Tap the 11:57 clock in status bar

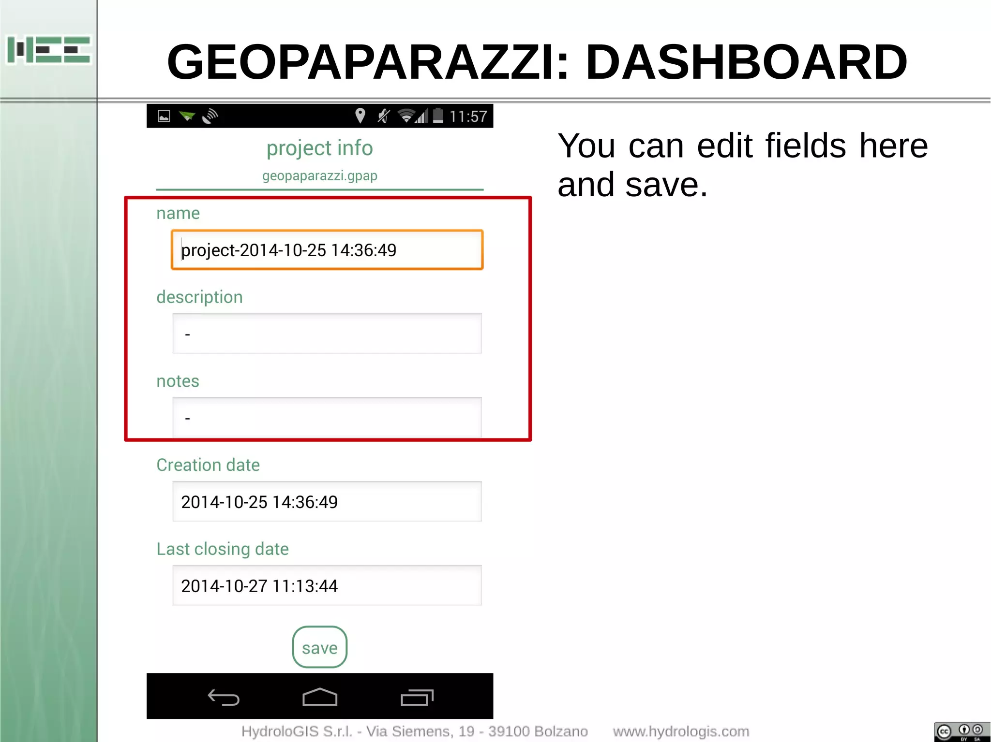pyautogui.click(x=468, y=116)
